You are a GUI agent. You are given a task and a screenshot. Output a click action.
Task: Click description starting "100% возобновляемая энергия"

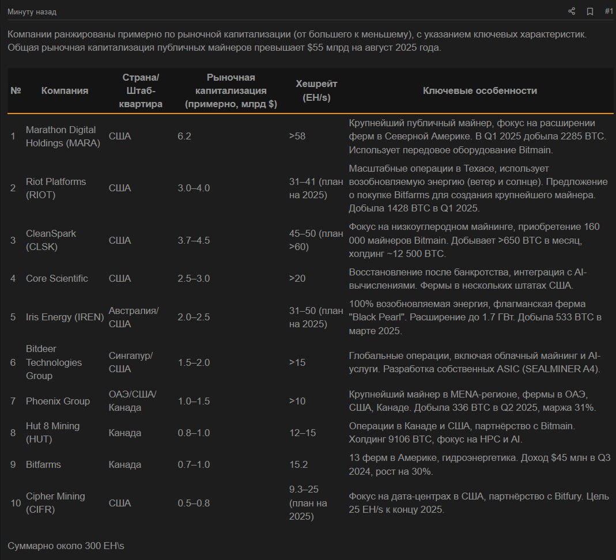(475, 317)
